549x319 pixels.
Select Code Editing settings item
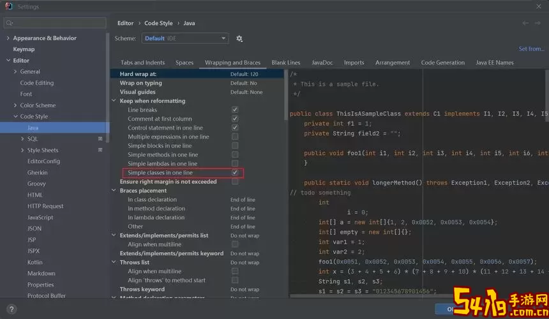[x=37, y=83]
